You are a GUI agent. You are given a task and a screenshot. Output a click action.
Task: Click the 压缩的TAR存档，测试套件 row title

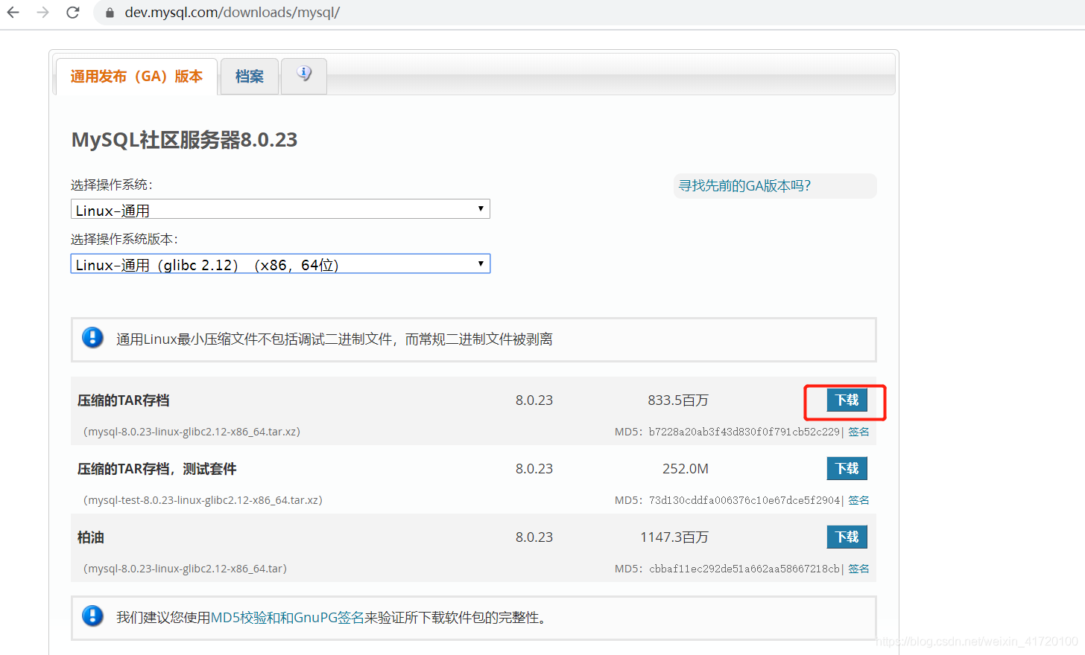tap(157, 469)
